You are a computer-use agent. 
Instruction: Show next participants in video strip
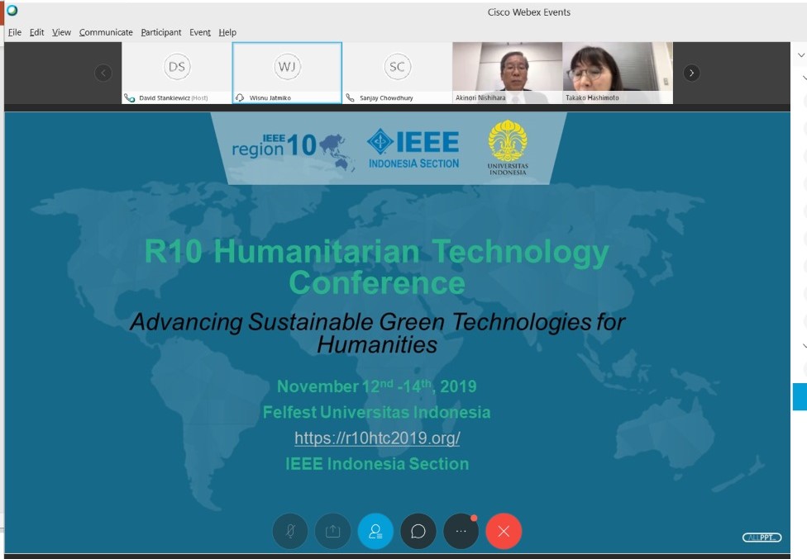coord(691,73)
